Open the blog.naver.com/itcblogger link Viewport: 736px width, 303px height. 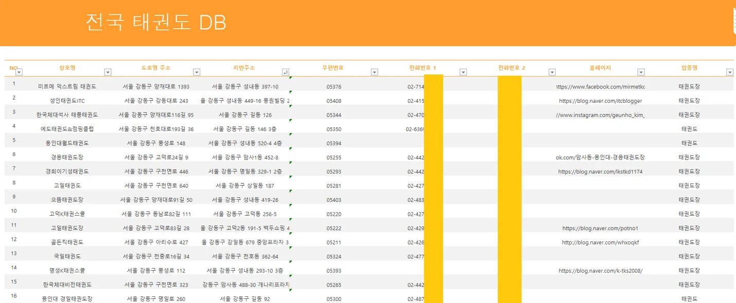600,101
